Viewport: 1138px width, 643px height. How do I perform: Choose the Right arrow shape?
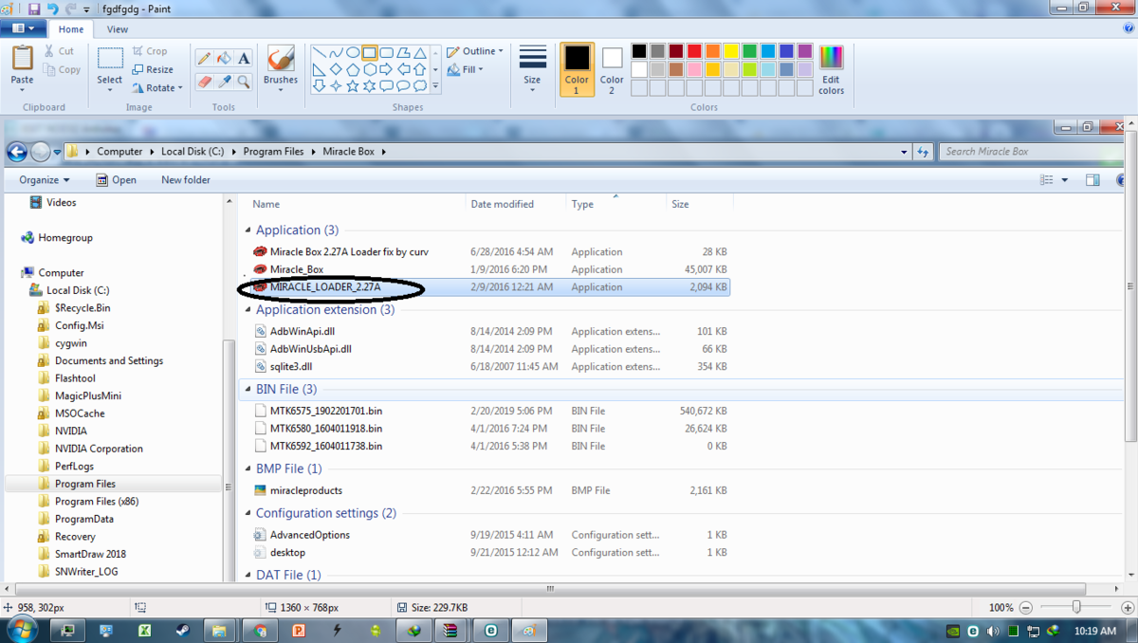coord(386,69)
